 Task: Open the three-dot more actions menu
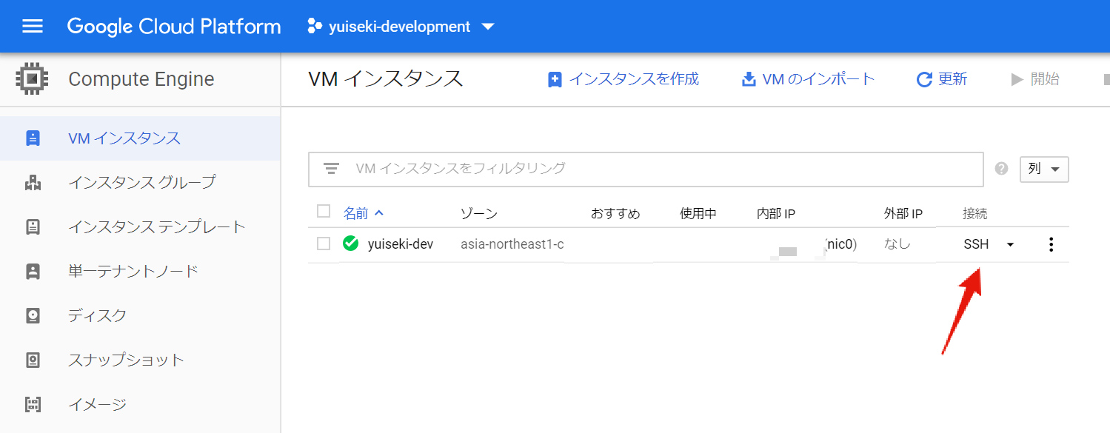coord(1051,244)
